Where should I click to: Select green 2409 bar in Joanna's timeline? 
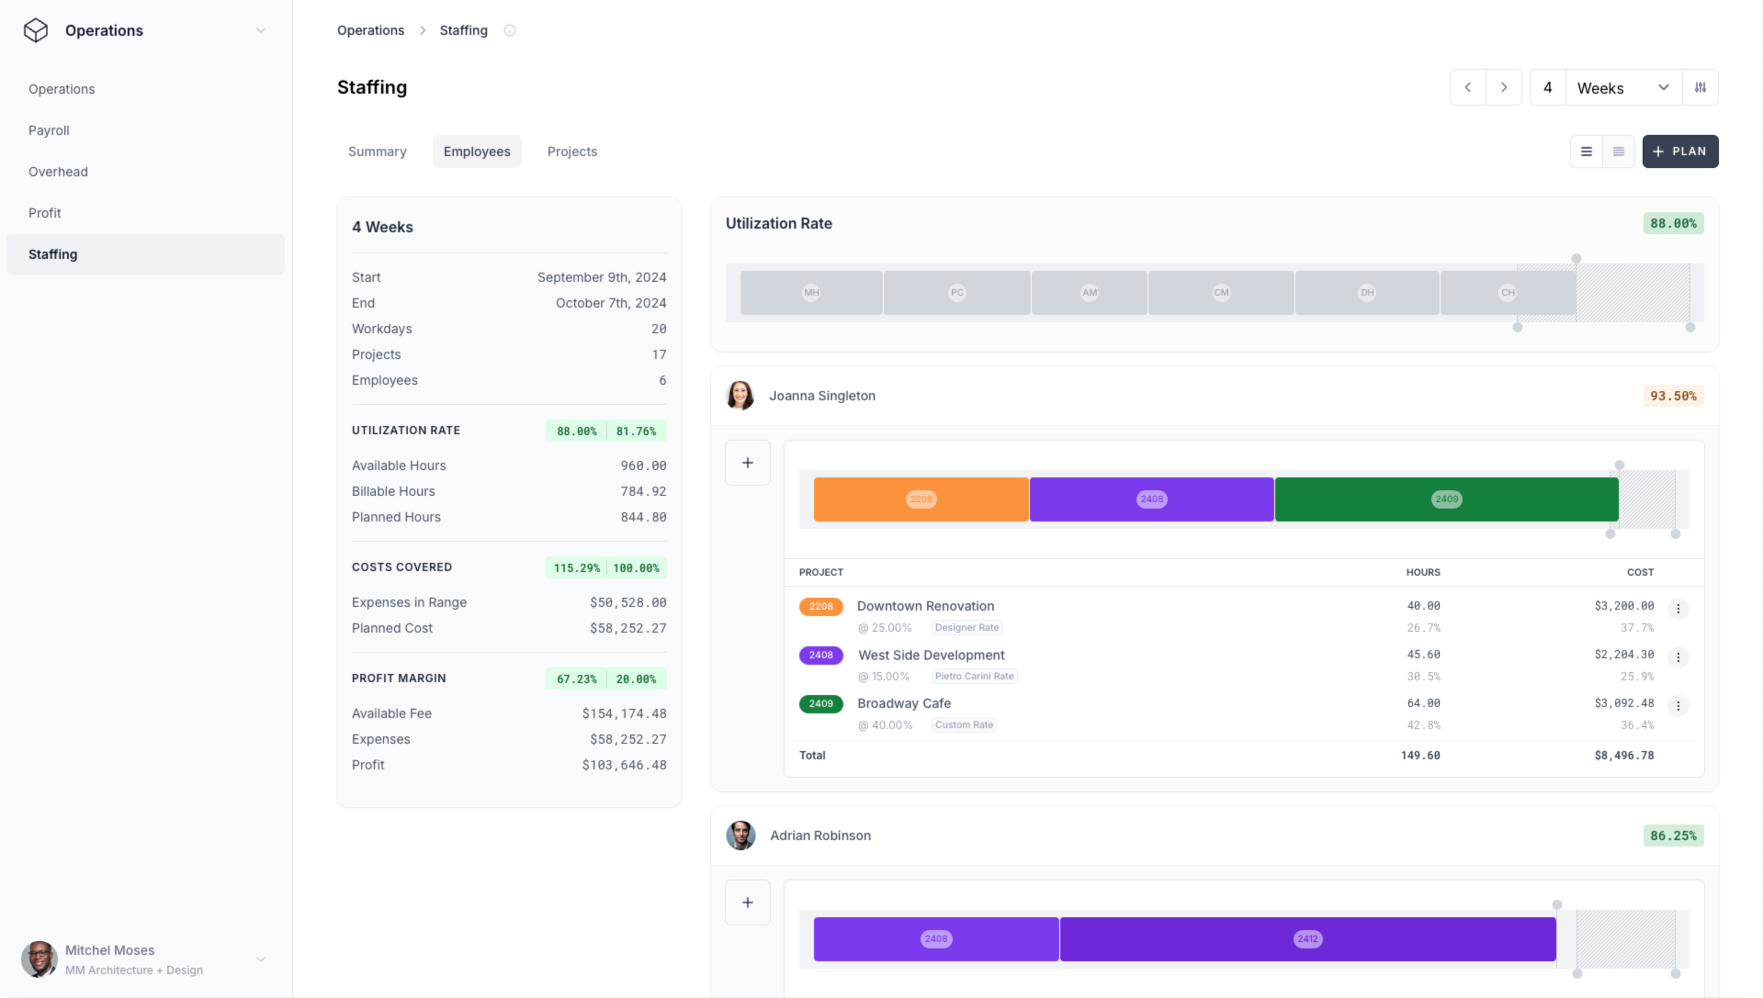click(1446, 499)
